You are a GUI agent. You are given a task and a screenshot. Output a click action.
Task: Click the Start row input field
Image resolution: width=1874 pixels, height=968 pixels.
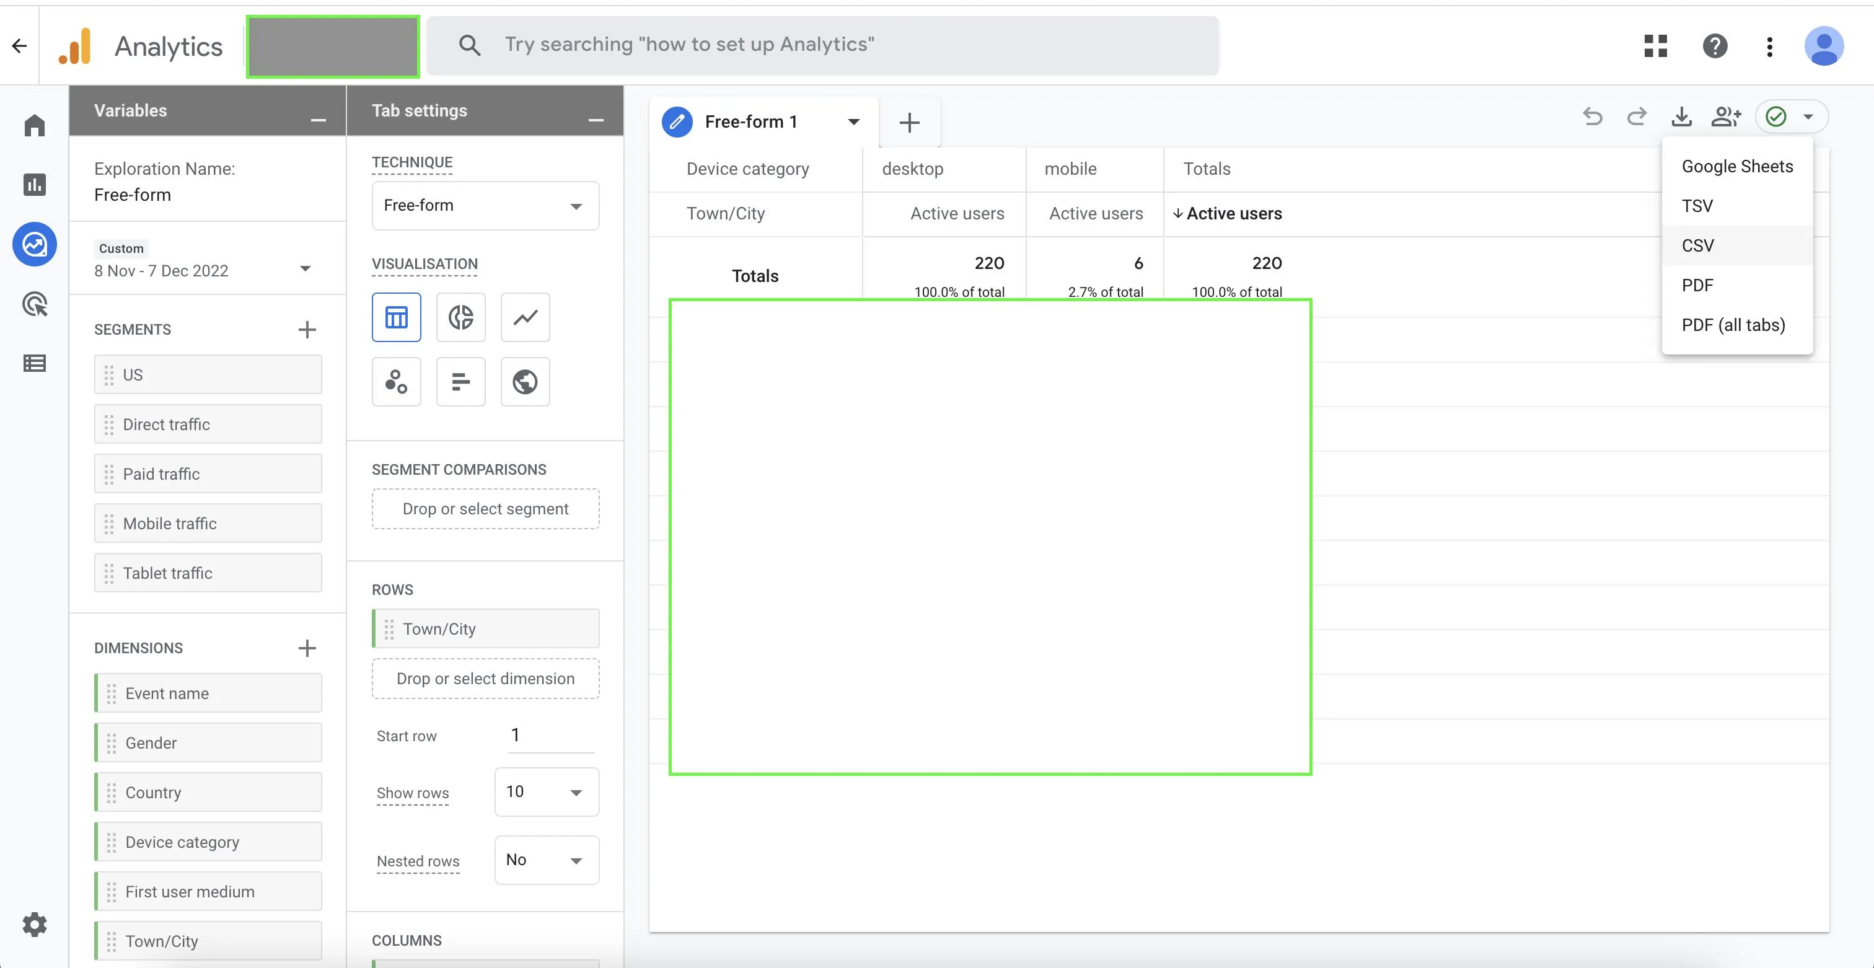tap(551, 735)
